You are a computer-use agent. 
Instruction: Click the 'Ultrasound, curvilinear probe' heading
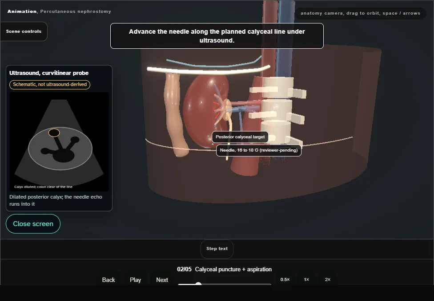coord(49,73)
